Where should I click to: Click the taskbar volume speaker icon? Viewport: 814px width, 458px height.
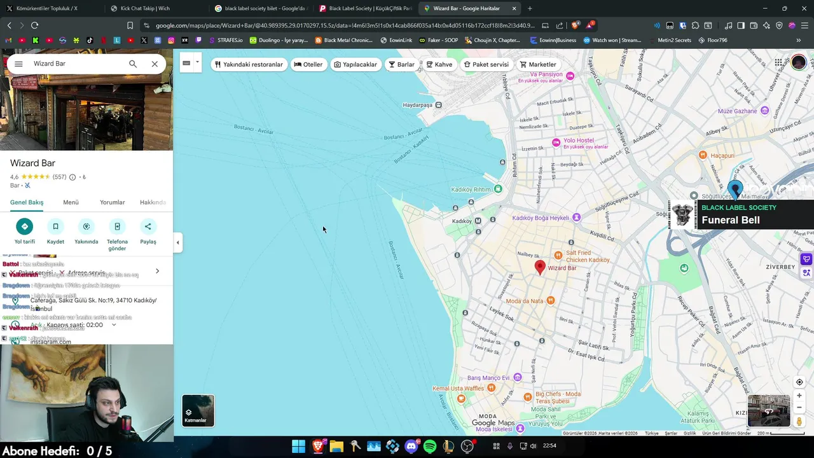[x=533, y=446]
